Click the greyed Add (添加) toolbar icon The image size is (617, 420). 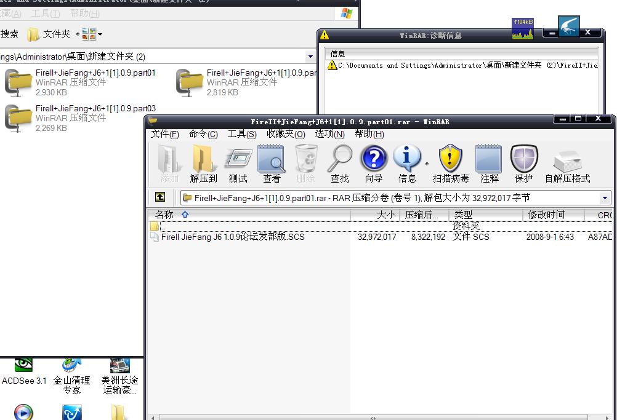169,164
